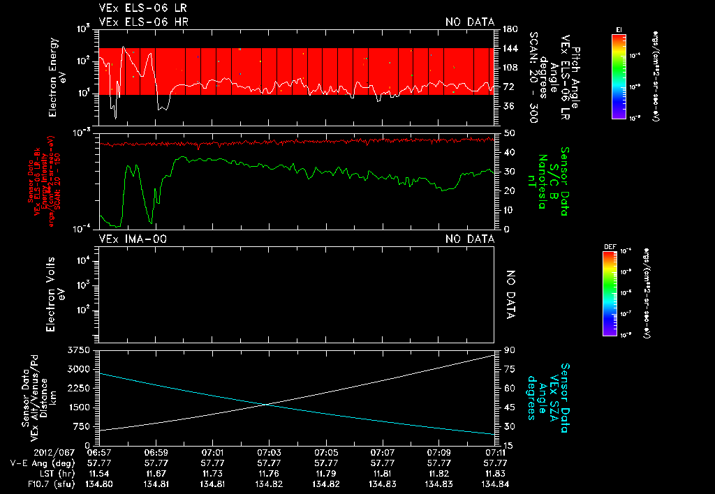715x494 pixels.
Task: Click the '108' pitch angle tick
Action: tap(510, 68)
